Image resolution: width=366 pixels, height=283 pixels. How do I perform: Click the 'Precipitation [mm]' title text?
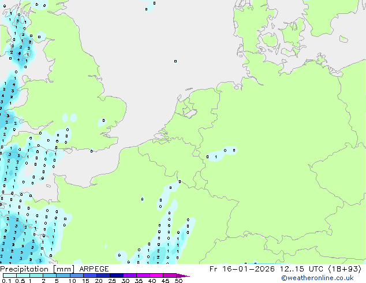[37, 269]
